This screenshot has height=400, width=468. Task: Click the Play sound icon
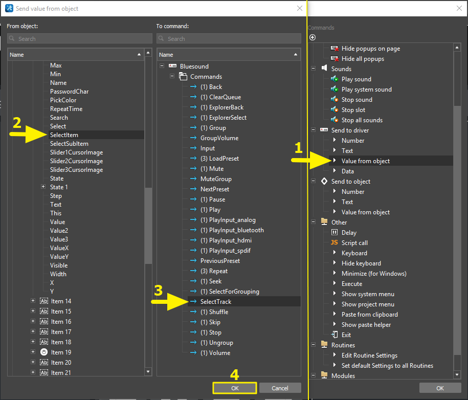(x=335, y=79)
